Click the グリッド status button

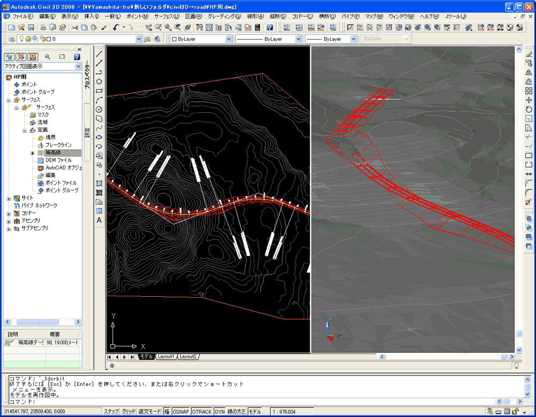(129, 412)
